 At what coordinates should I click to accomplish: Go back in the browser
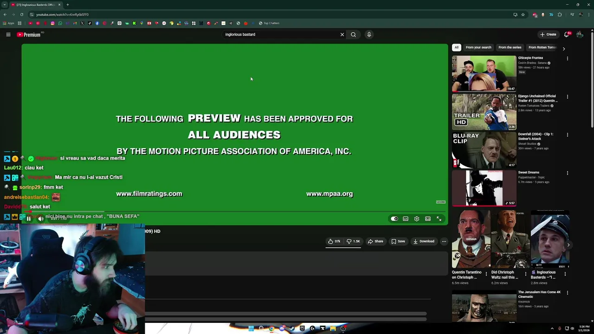5,14
